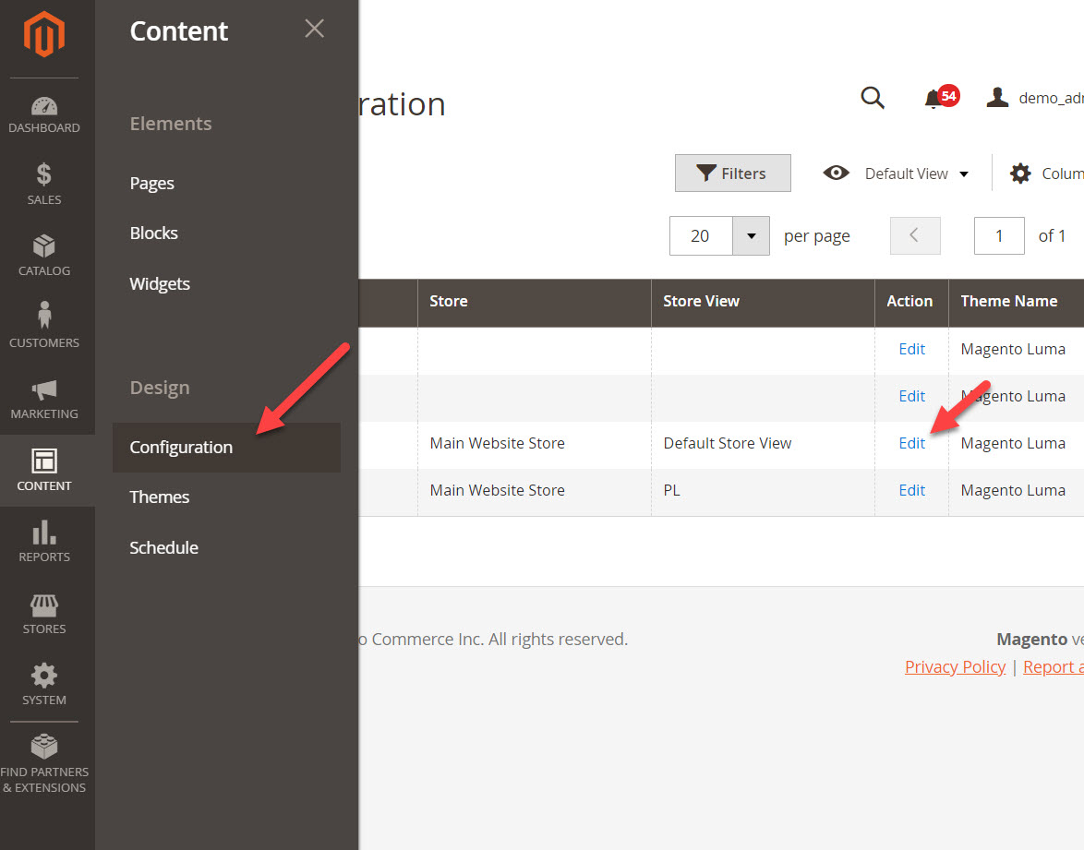The image size is (1084, 850).
Task: Switch to the Themes menu entry
Action: pos(159,497)
